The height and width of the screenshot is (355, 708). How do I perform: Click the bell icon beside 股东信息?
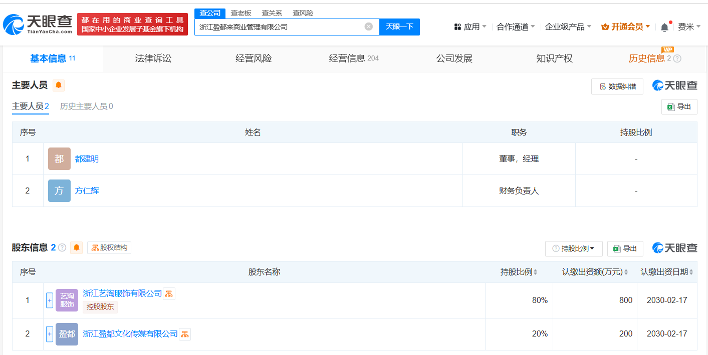pyautogui.click(x=76, y=247)
